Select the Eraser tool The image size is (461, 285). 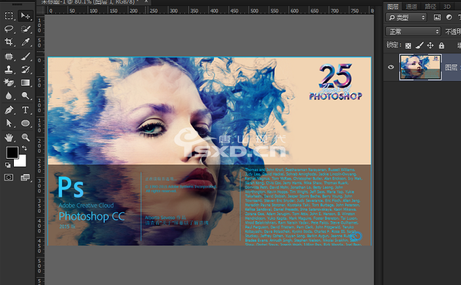tap(9, 82)
